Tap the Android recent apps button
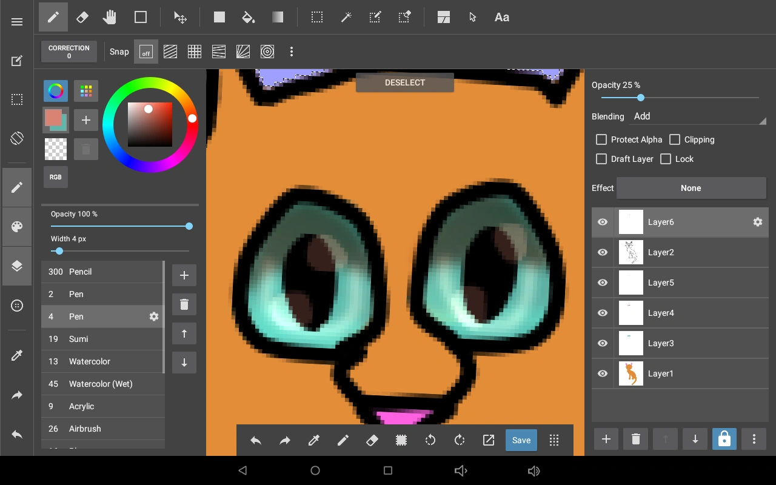776x485 pixels. tap(388, 470)
